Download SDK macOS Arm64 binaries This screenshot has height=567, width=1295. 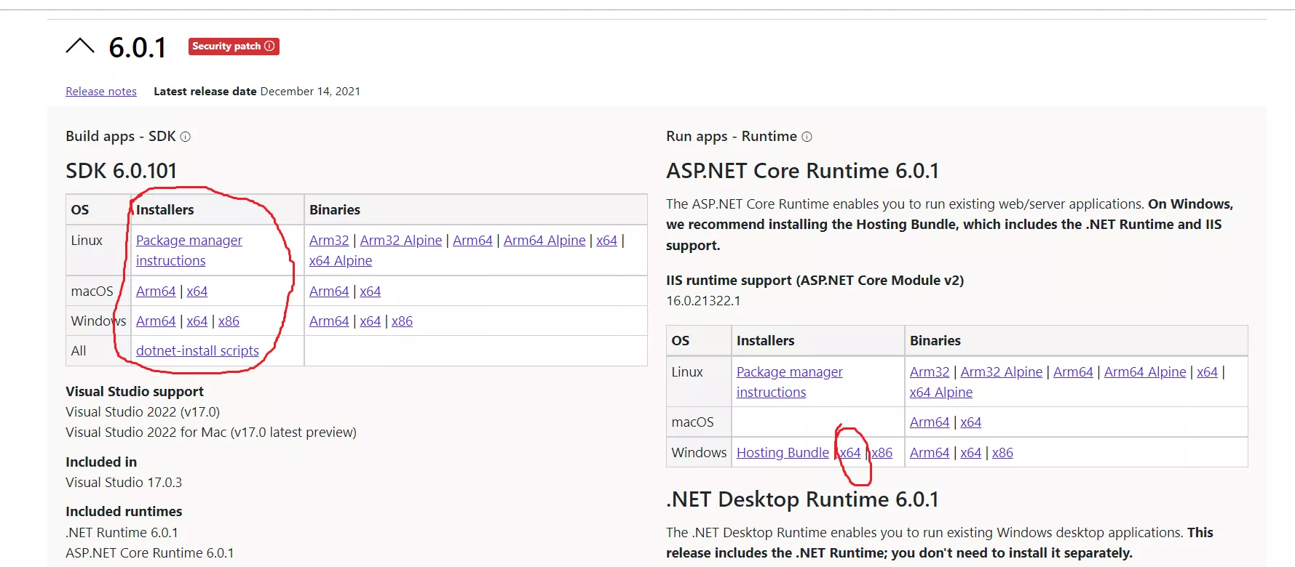[x=329, y=291]
